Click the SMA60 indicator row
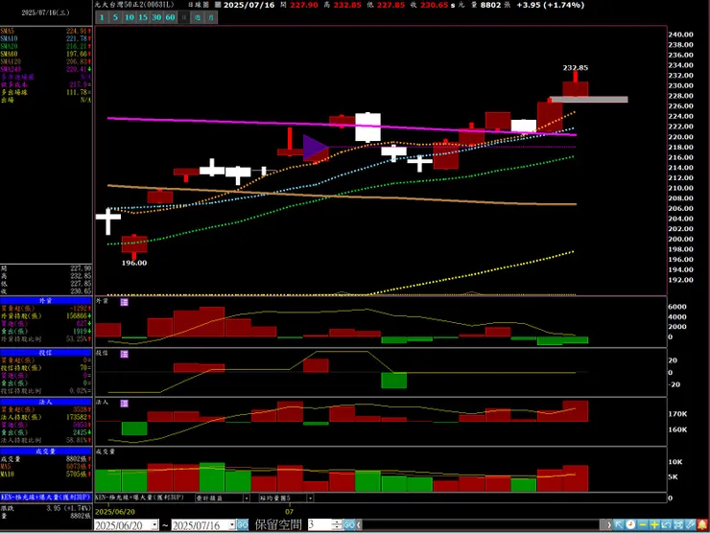Viewport: 710px width, 533px height. [46, 54]
